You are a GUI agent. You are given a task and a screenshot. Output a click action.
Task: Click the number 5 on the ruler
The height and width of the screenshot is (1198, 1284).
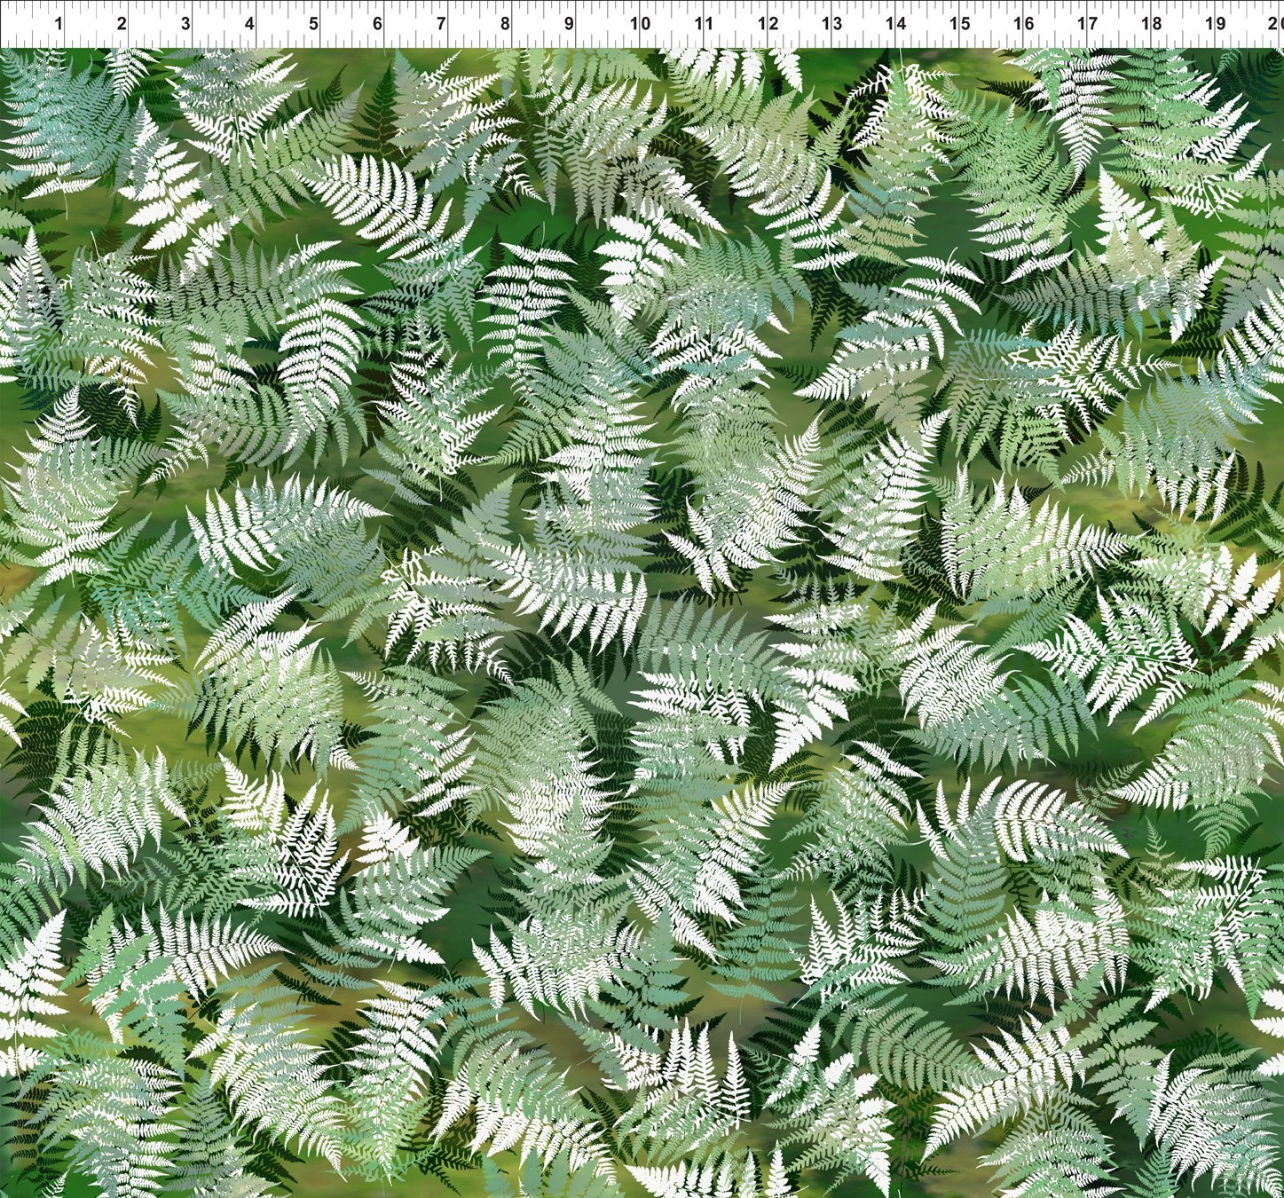[314, 24]
